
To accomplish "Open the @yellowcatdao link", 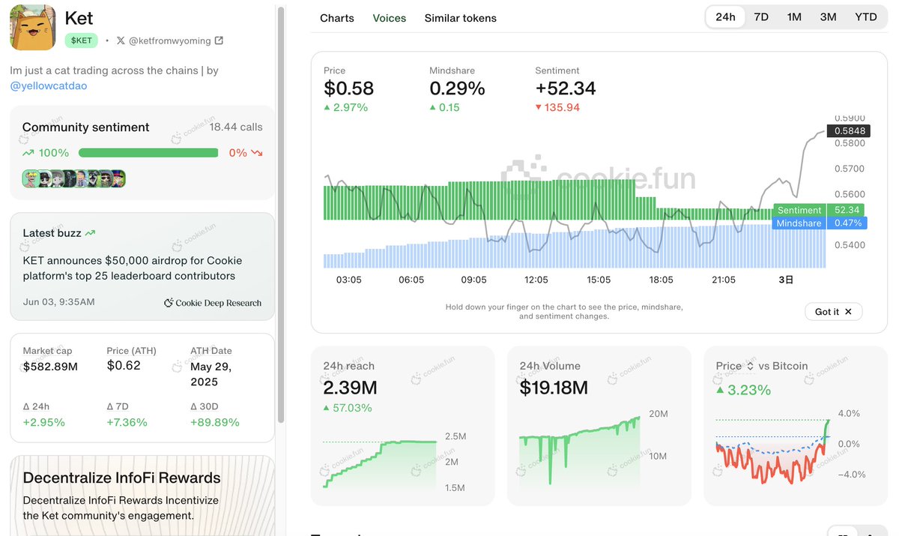I will point(49,86).
